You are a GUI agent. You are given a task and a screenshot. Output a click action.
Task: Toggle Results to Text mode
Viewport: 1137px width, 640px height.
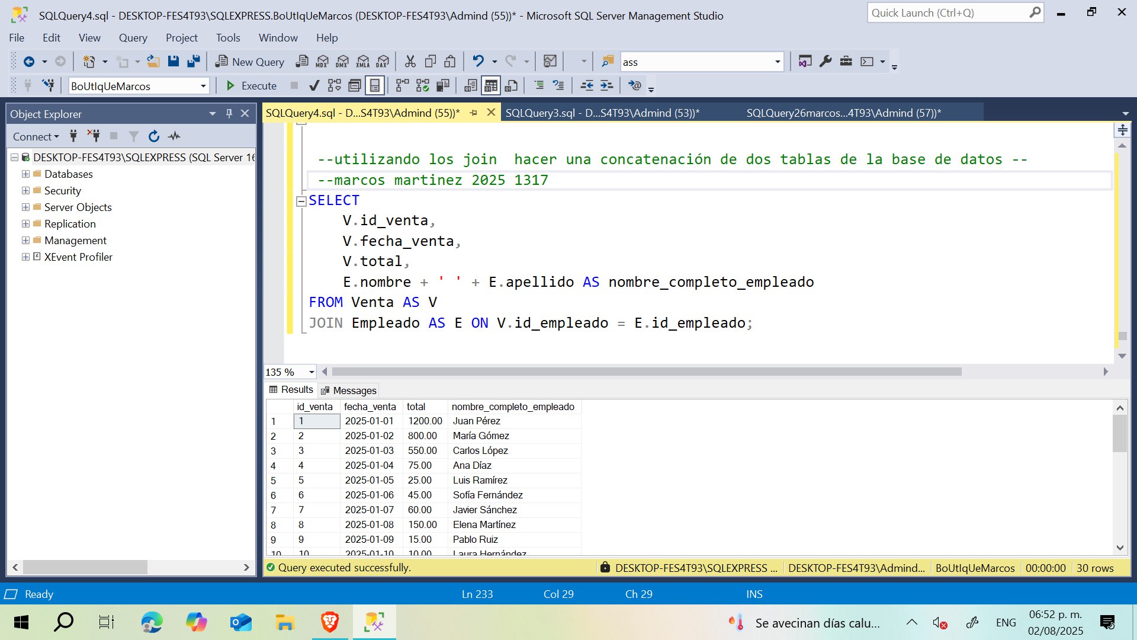coord(471,86)
